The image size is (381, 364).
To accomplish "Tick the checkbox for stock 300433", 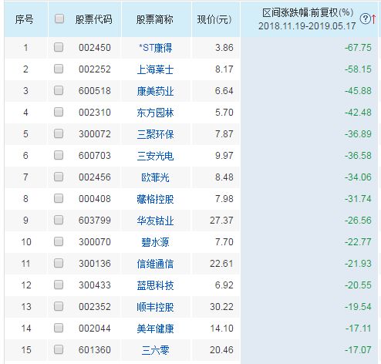I will click(x=59, y=285).
